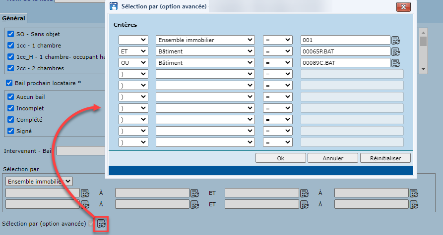Click lookup icon at far right of second selection row

click(x=413, y=204)
